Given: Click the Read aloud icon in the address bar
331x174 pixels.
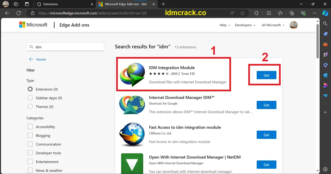Looking at the screenshot, I should [x=232, y=13].
